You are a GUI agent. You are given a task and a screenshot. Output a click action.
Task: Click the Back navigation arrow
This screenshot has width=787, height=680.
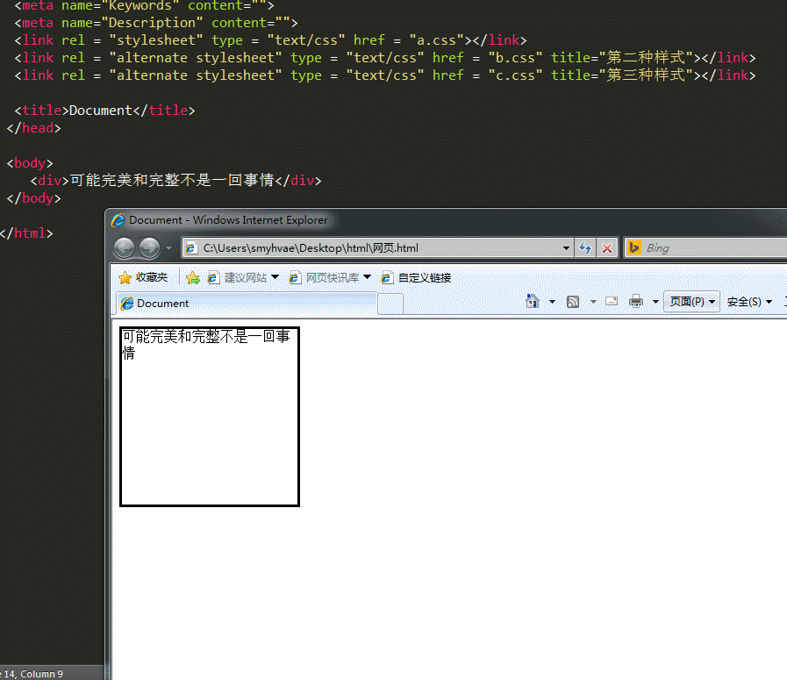[x=124, y=247]
